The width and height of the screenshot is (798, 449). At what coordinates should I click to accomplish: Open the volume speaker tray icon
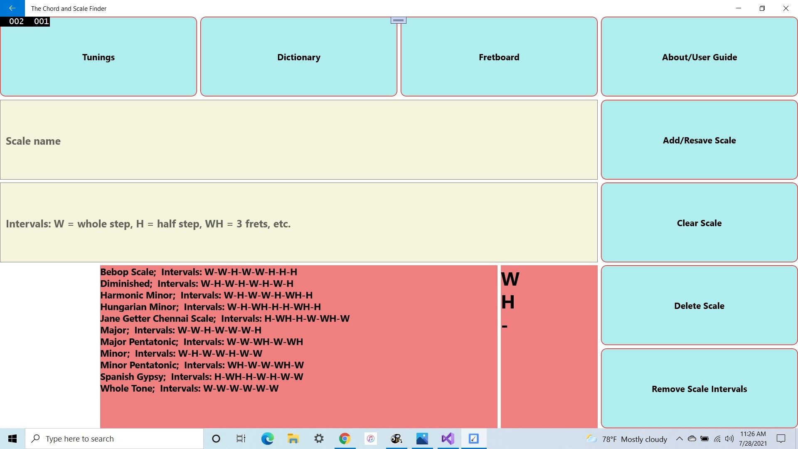(x=729, y=439)
